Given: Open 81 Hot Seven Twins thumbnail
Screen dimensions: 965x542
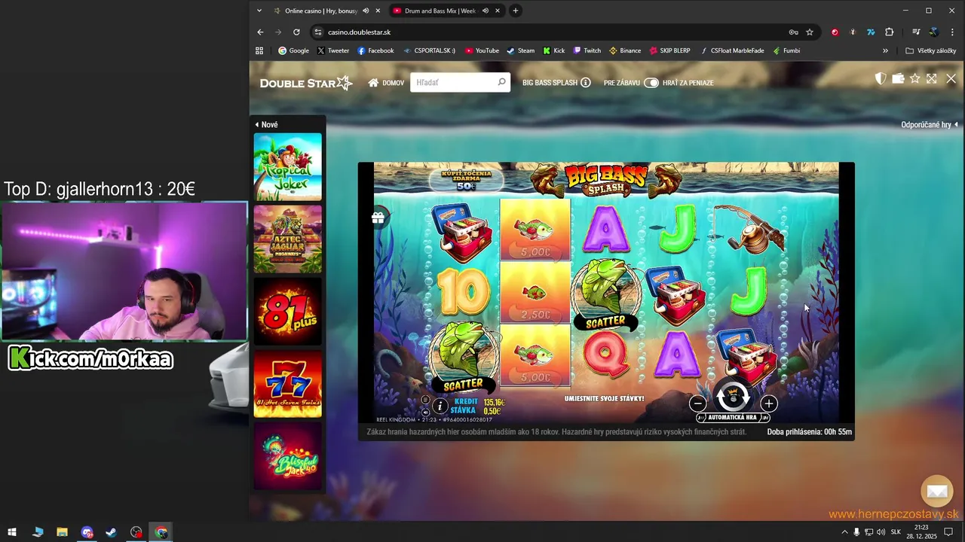Looking at the screenshot, I should [288, 383].
